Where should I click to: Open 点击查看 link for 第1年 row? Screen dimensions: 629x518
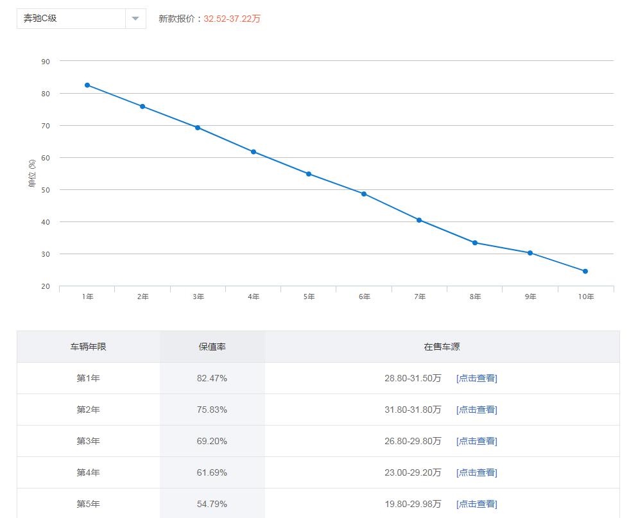tap(476, 379)
